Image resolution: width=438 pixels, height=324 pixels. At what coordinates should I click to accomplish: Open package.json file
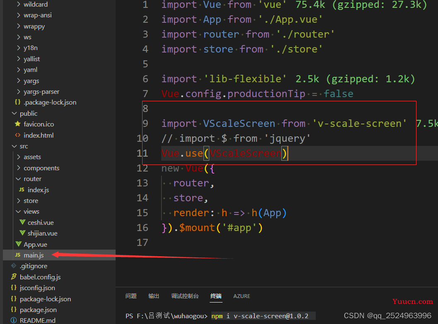point(38,310)
